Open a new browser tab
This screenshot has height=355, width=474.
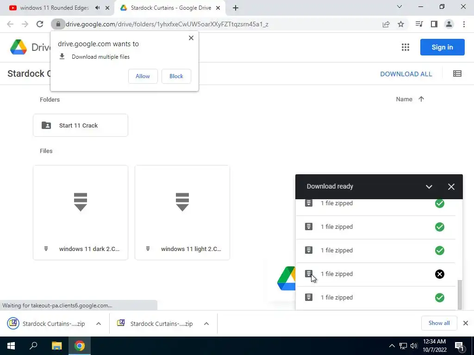(236, 8)
